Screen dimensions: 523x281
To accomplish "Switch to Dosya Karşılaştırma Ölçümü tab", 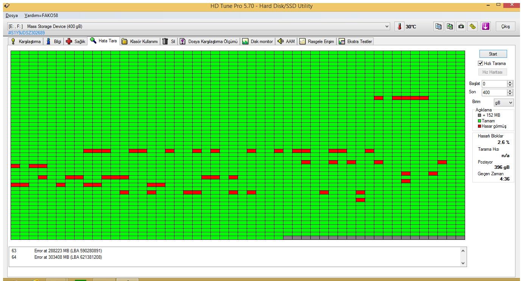I will click(x=209, y=42).
